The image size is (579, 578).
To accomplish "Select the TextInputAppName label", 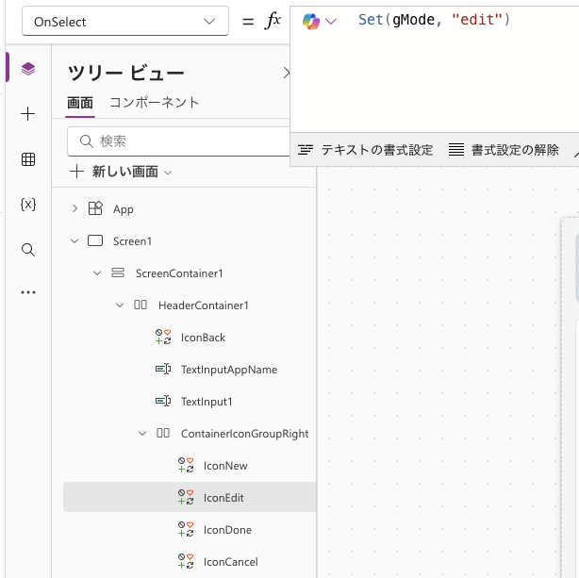I will (229, 370).
